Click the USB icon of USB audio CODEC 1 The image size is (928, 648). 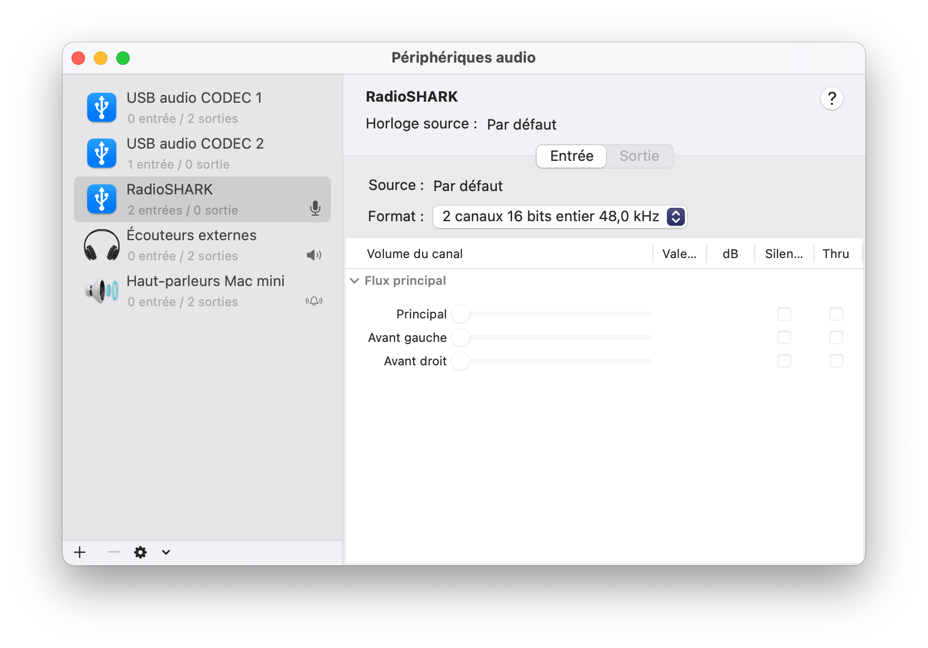pos(102,107)
